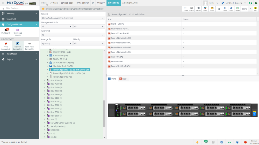The width and height of the screenshot is (259, 145).
Task: Switch to Property view in toolbar
Action: 191,9
